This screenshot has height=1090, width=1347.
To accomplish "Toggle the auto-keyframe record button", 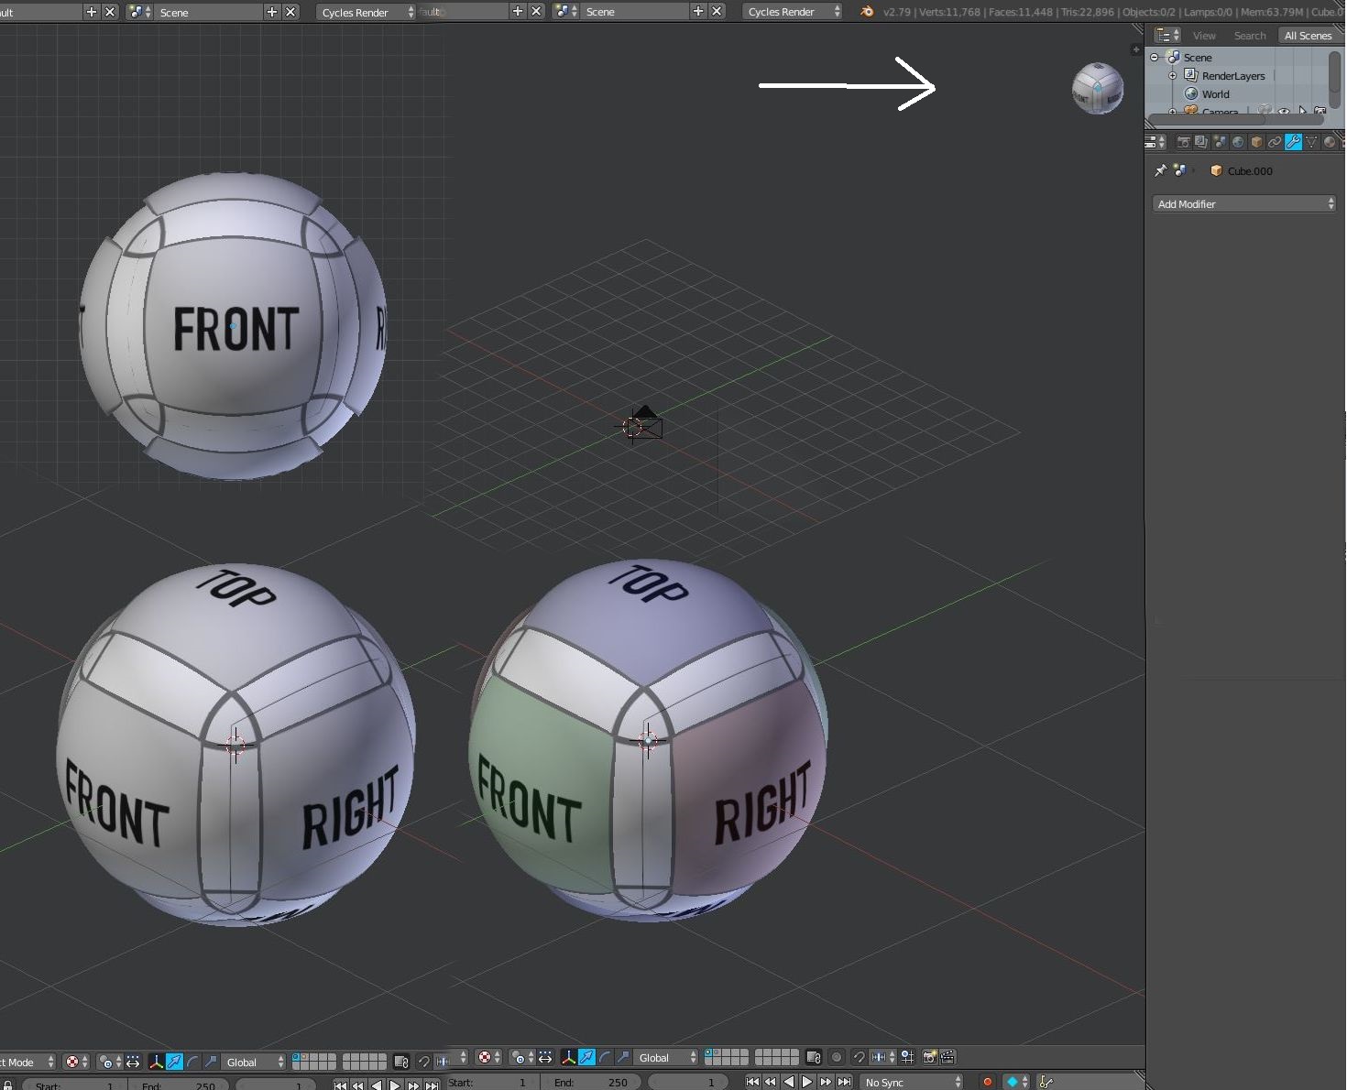I will tap(988, 1082).
